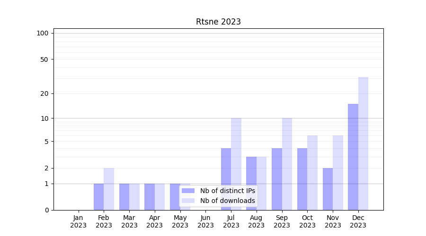Screen dimensions: 426x236
Task: Select the 'Nb of distinct IPs' legend label
Action: point(227,191)
